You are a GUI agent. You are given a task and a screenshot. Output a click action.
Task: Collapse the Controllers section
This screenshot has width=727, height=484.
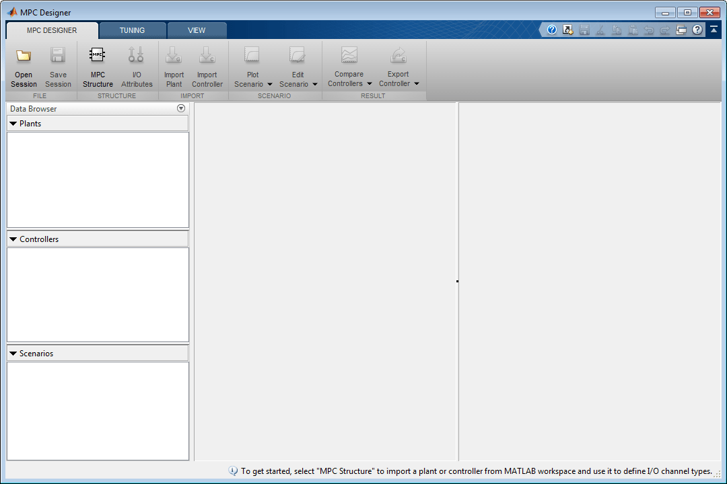coord(13,239)
